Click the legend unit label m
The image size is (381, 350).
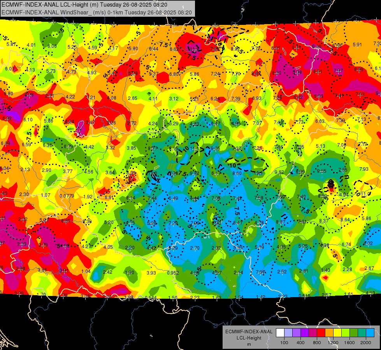point(249,345)
